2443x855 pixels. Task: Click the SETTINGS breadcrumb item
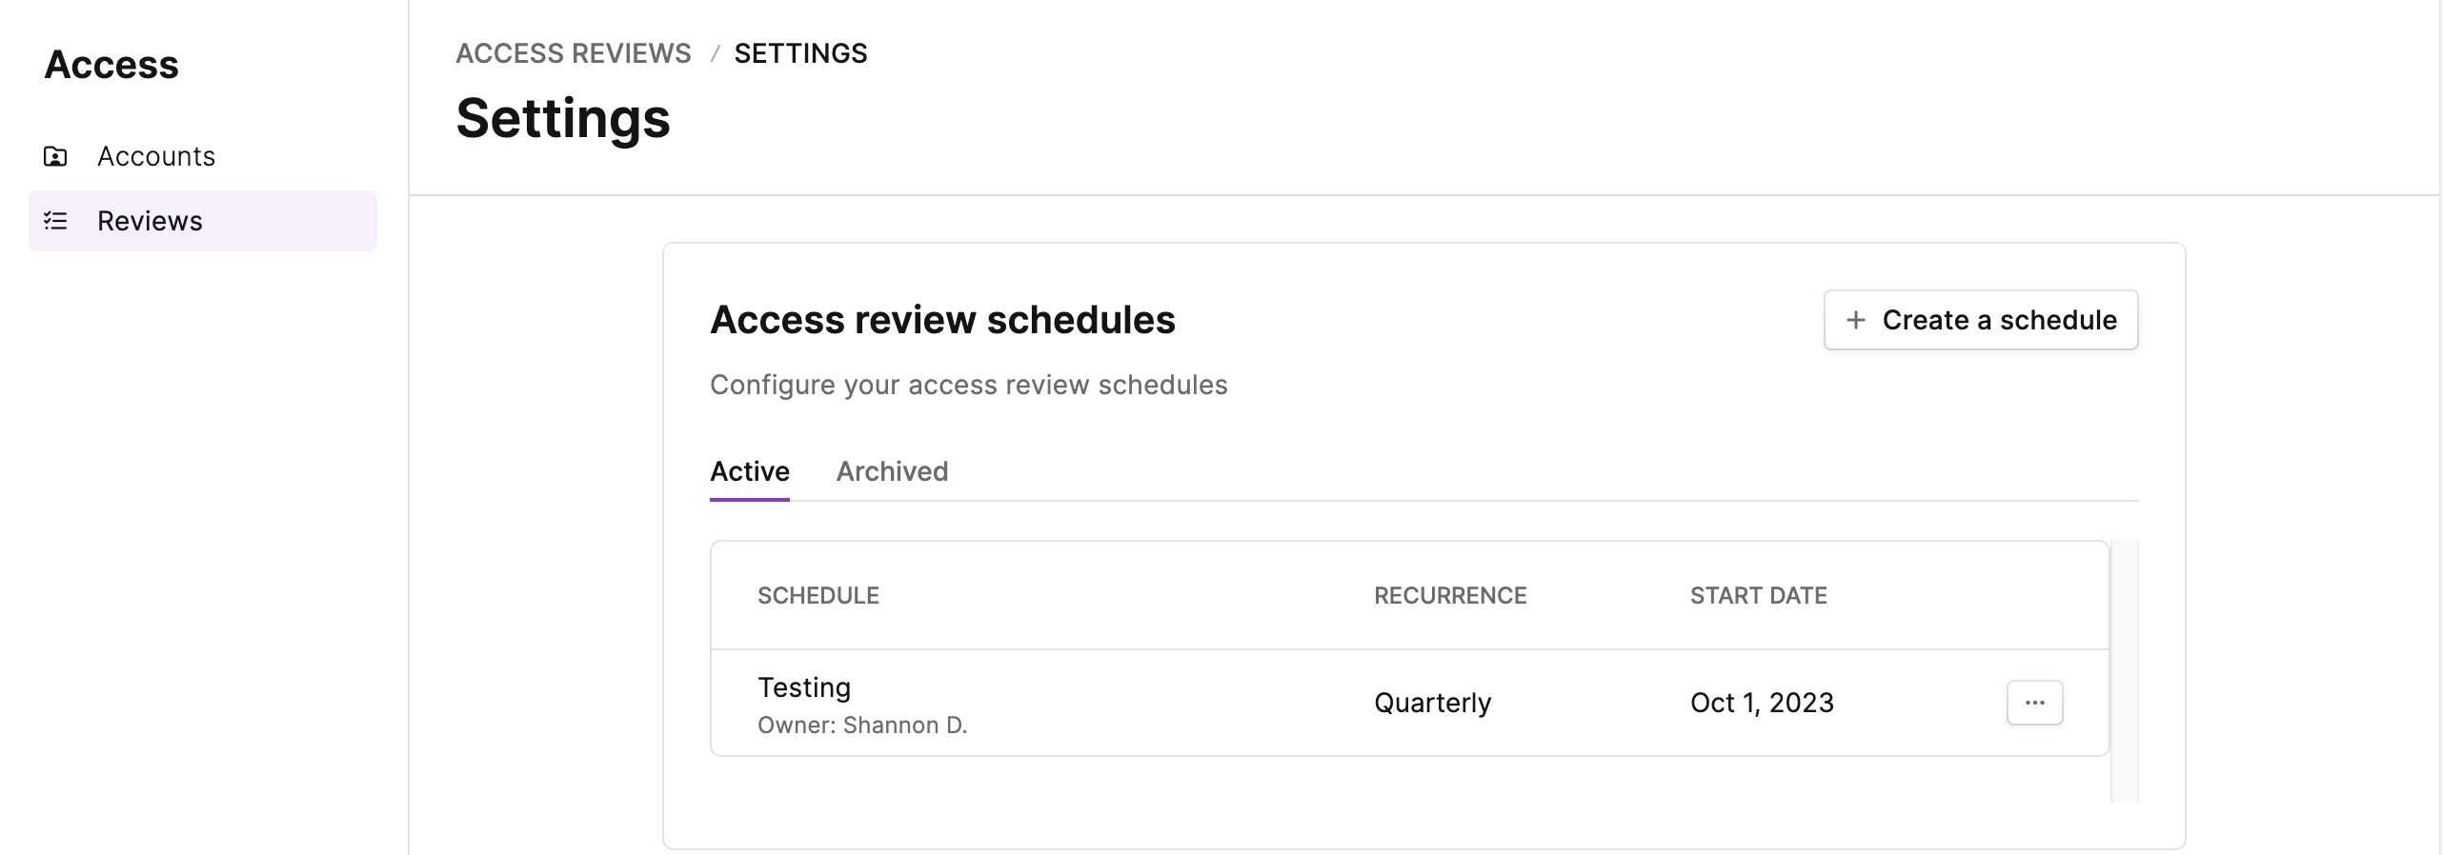(800, 53)
